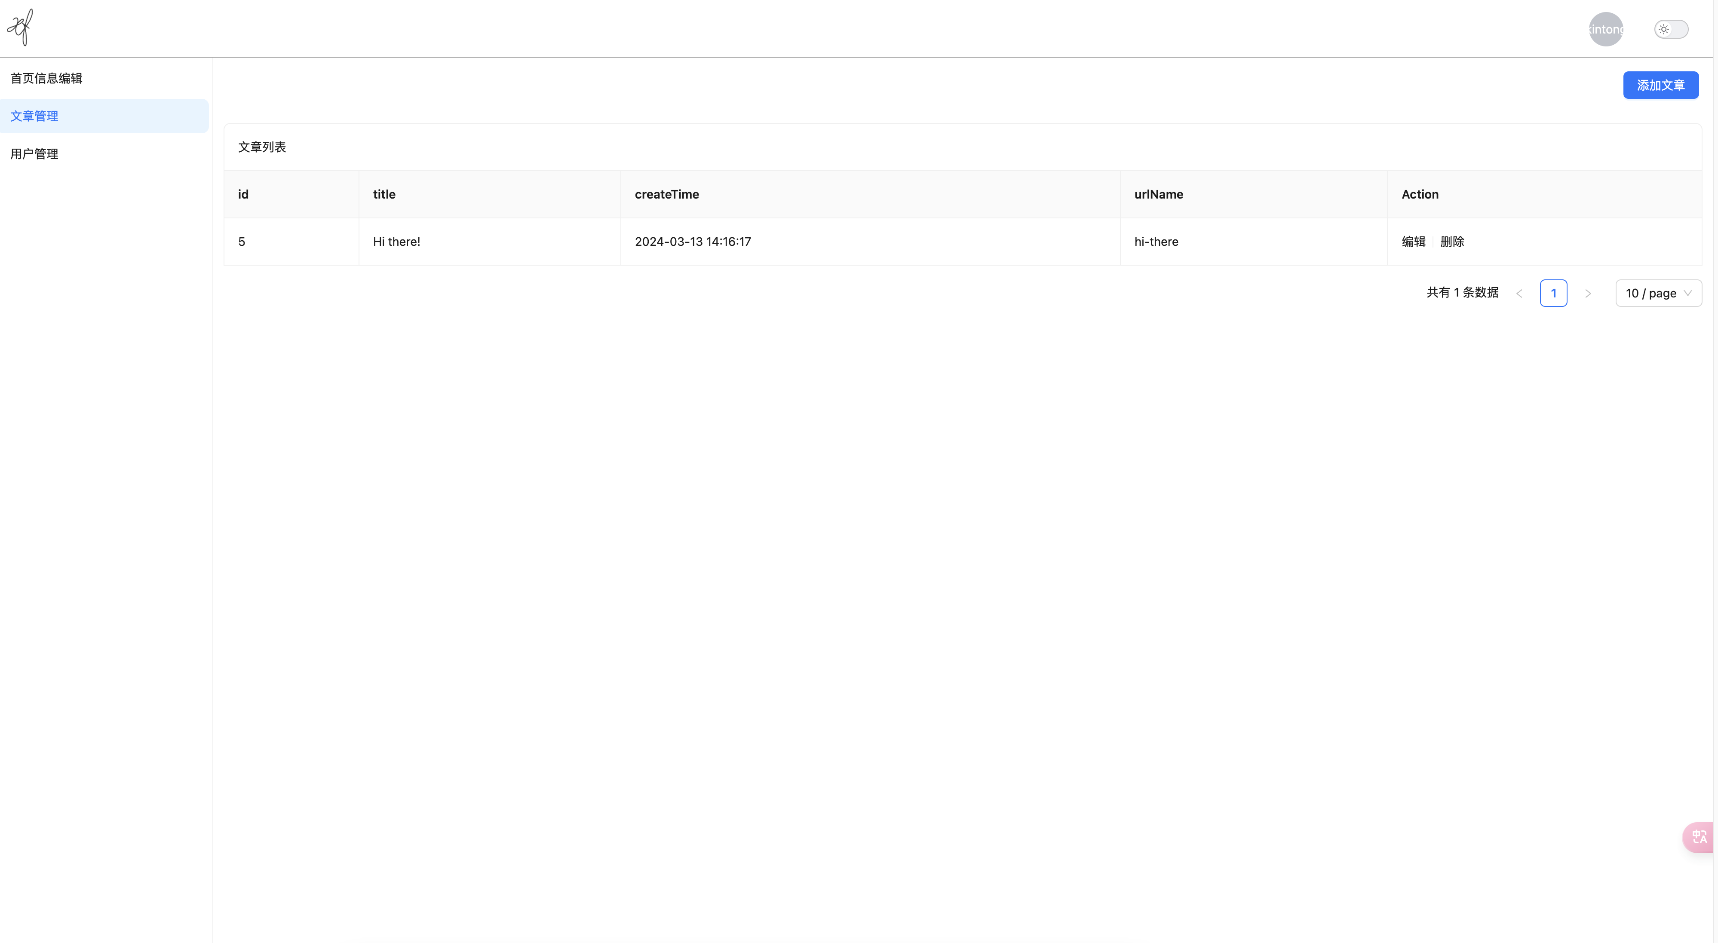Click the pink translate floating icon
The width and height of the screenshot is (1718, 943).
coord(1698,837)
